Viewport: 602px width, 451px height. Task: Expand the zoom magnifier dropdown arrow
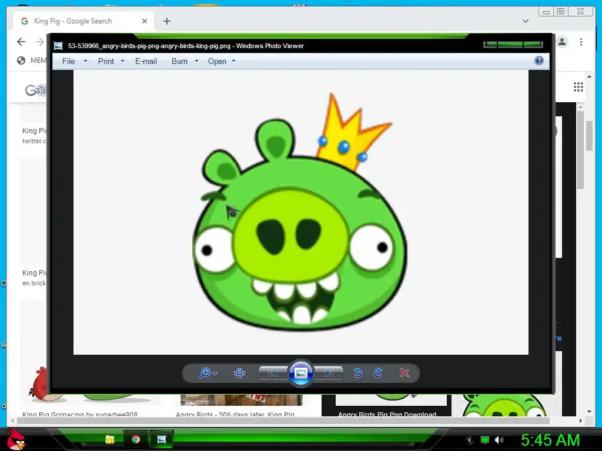click(215, 373)
